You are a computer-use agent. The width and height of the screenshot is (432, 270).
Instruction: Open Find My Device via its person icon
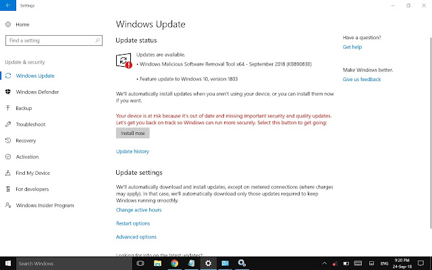pos(8,173)
